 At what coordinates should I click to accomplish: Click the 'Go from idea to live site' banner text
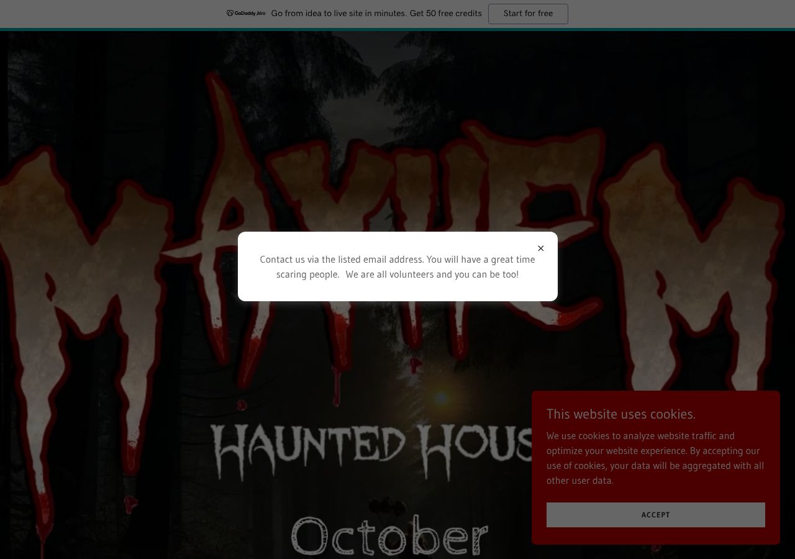(376, 14)
